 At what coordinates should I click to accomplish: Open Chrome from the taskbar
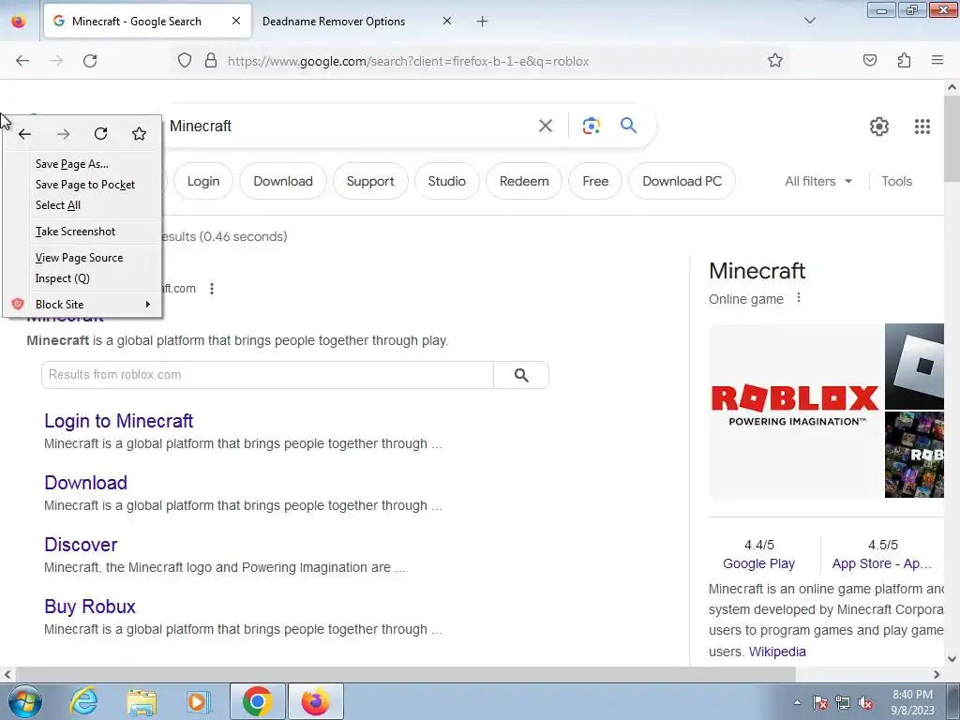257,701
